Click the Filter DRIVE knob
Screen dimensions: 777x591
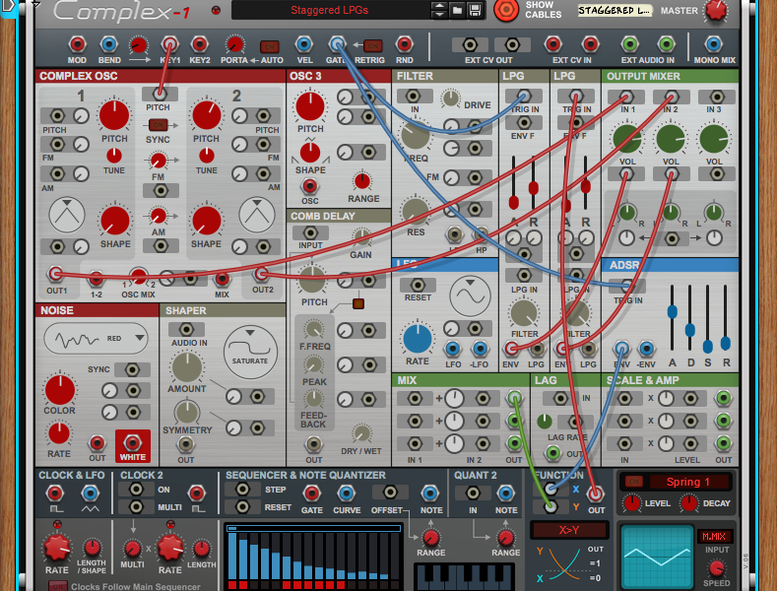[451, 98]
